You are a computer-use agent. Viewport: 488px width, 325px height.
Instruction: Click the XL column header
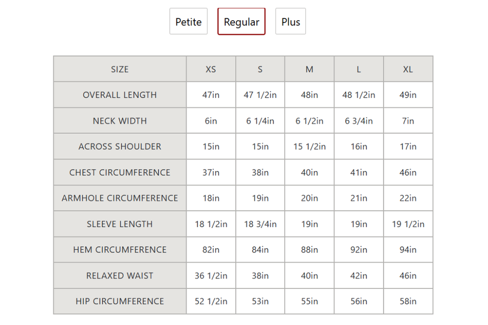408,69
